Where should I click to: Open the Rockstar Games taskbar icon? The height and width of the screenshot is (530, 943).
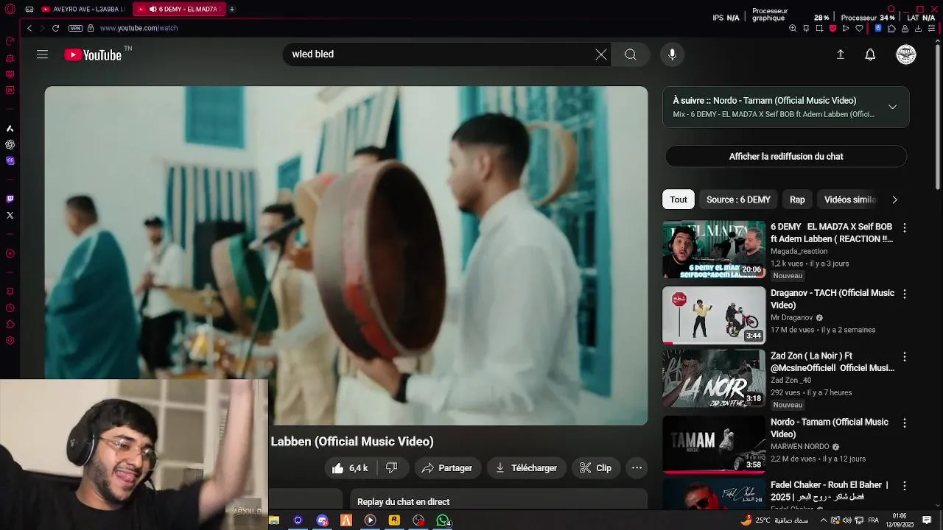pyautogui.click(x=394, y=520)
